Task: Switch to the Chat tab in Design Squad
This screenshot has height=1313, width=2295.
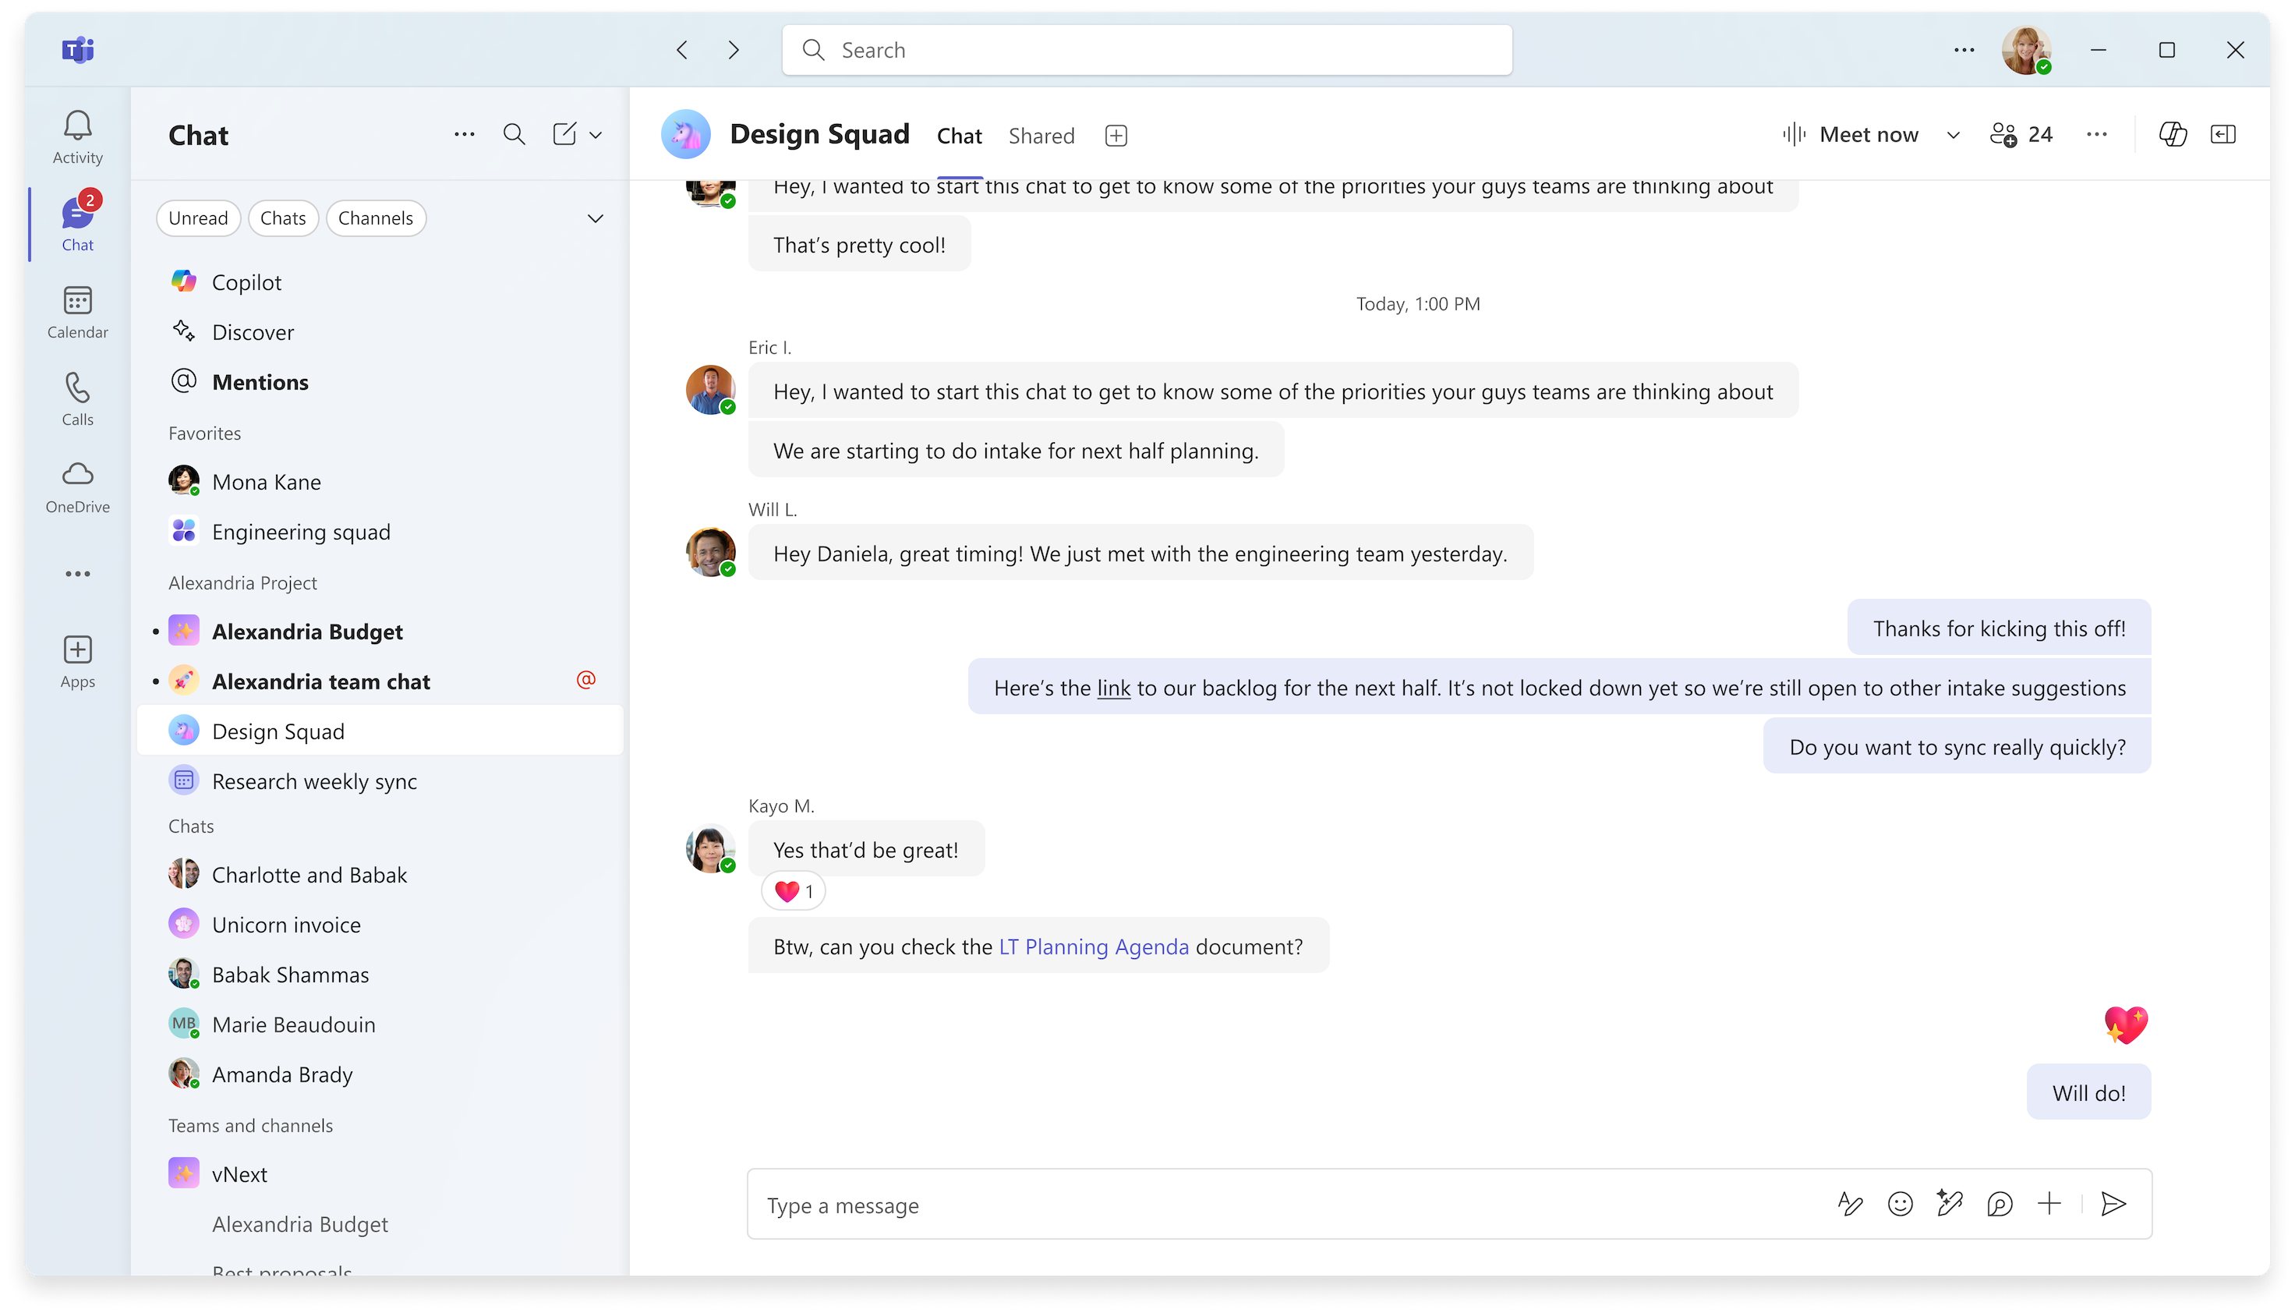Action: 960,136
